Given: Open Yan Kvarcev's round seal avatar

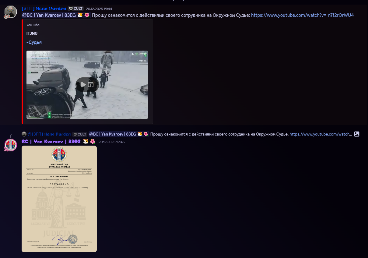Looking at the screenshot, I should pos(11,145).
